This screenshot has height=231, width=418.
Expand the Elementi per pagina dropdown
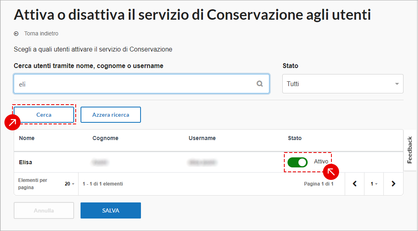[x=69, y=184]
